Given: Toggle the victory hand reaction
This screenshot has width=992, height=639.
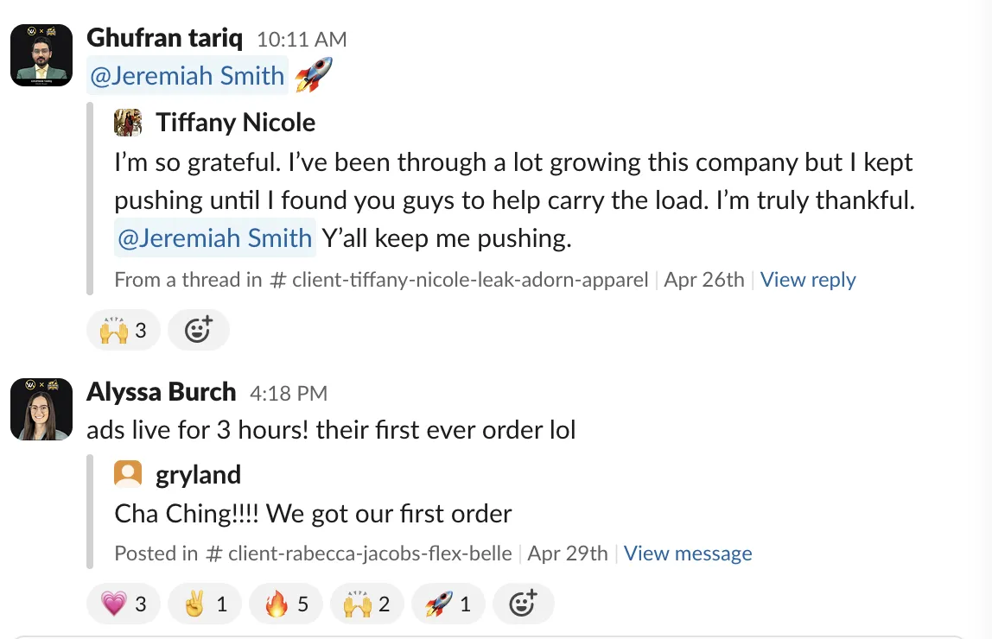Looking at the screenshot, I should [x=204, y=604].
